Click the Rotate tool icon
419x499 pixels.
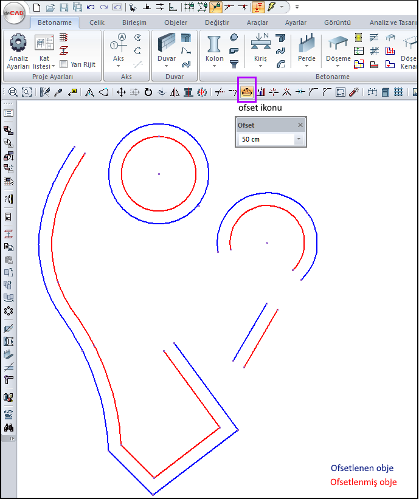coord(148,92)
